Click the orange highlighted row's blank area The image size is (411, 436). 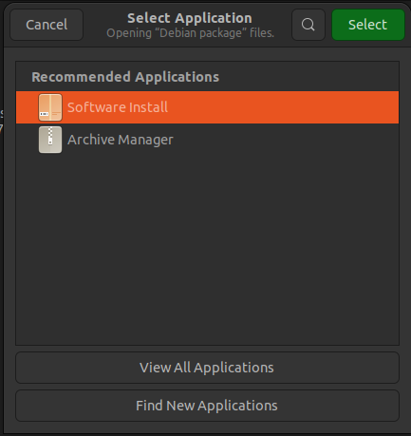tap(283, 107)
